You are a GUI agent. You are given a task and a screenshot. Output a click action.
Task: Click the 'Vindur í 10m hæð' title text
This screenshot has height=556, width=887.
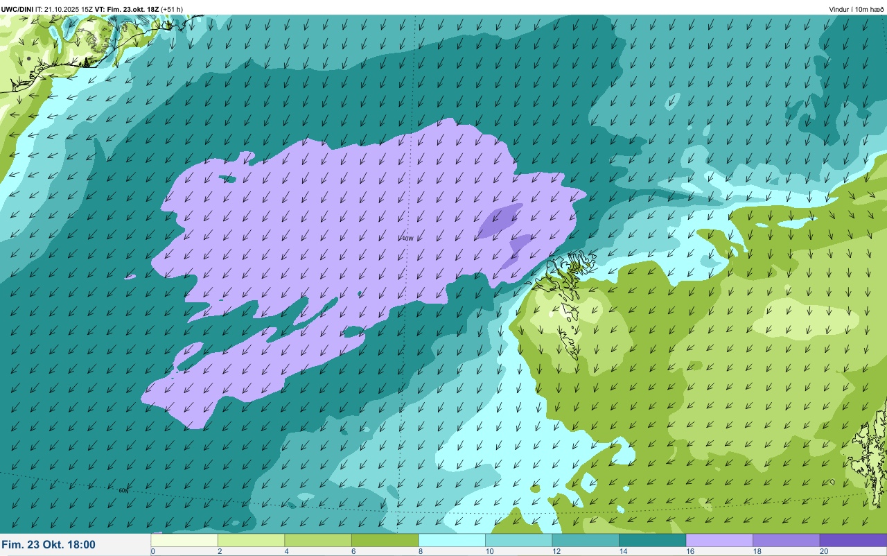856,9
